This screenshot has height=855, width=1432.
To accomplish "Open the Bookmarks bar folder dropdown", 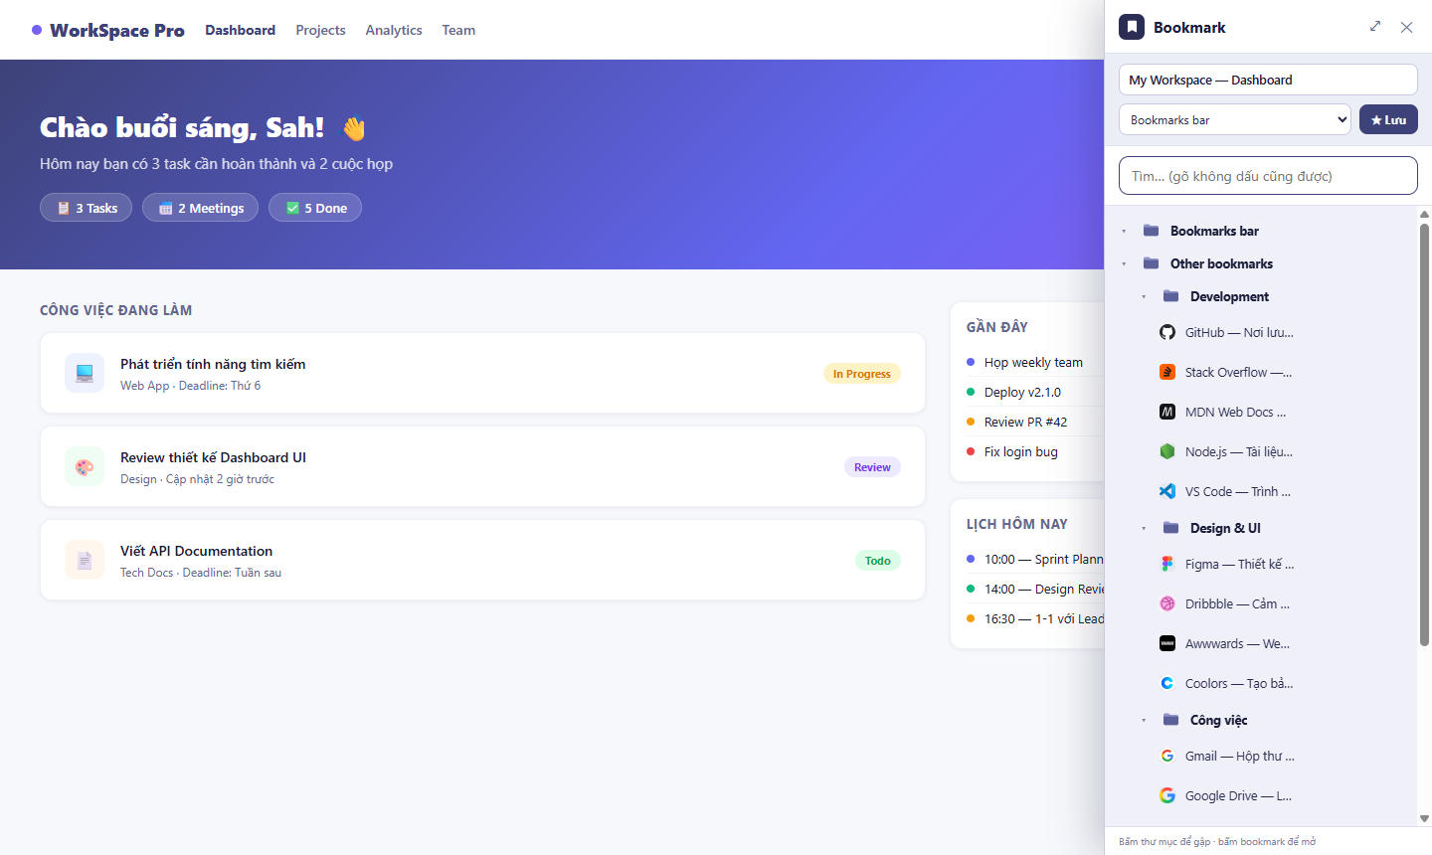I will coord(1235,119).
